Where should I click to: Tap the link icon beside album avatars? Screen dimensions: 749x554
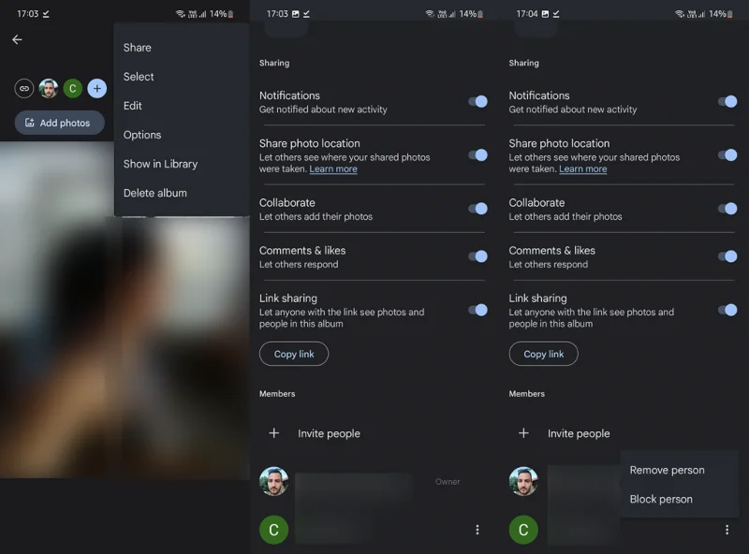[24, 88]
